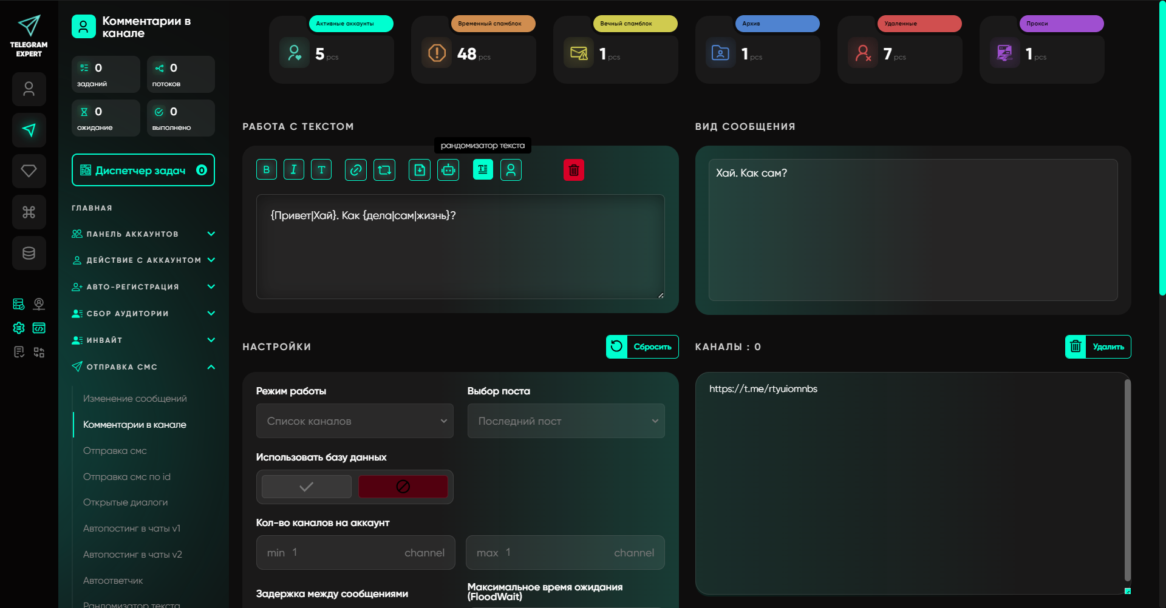The width and height of the screenshot is (1166, 608).
Task: Click the Italic formatting icon
Action: pyautogui.click(x=294, y=170)
